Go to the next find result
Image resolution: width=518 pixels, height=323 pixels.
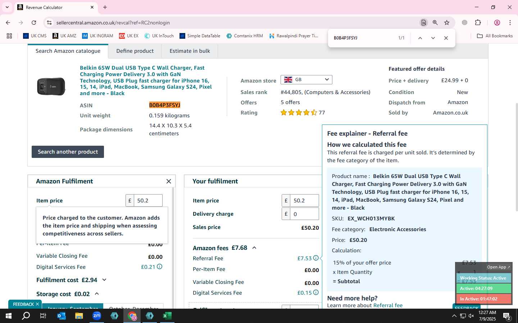click(x=433, y=38)
